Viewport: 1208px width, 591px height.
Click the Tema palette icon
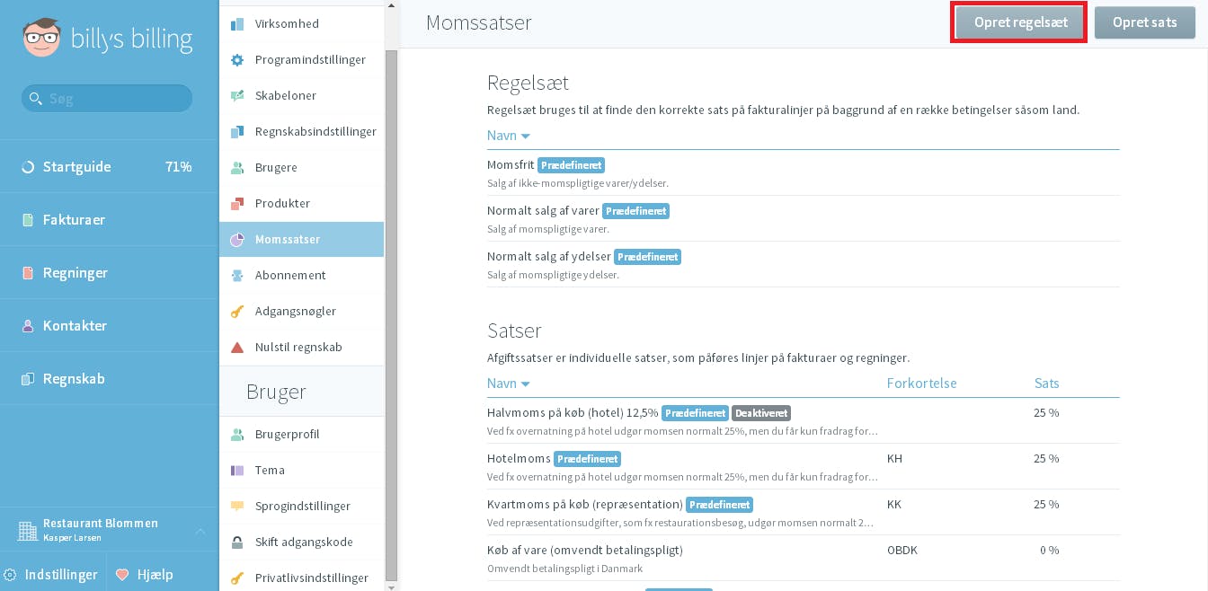(x=237, y=471)
